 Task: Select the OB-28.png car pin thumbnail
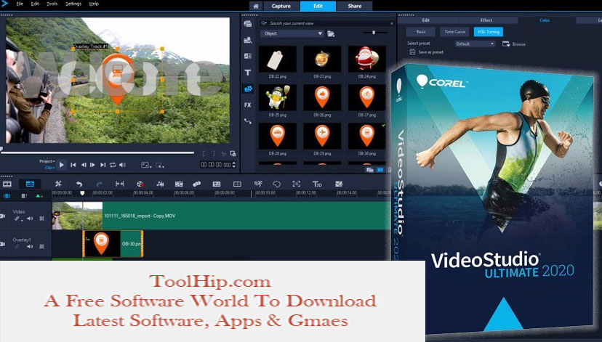(x=277, y=136)
